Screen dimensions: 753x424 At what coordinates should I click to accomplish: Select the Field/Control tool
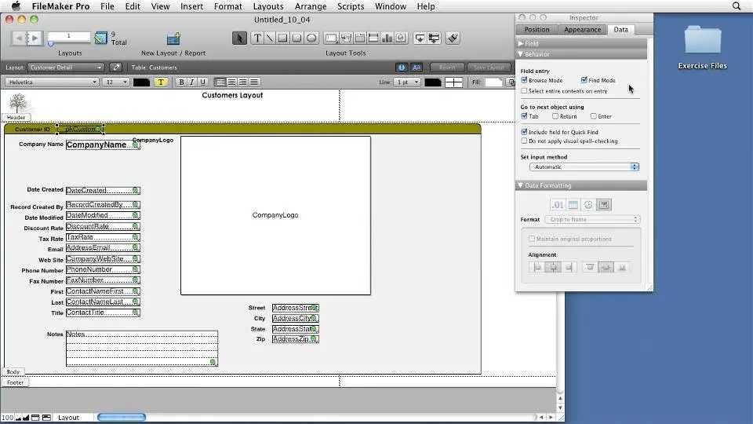tap(331, 38)
